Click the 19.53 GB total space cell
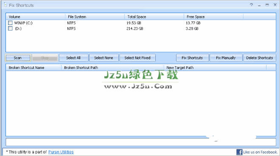The width and height of the screenshot is (280, 156). (x=134, y=23)
